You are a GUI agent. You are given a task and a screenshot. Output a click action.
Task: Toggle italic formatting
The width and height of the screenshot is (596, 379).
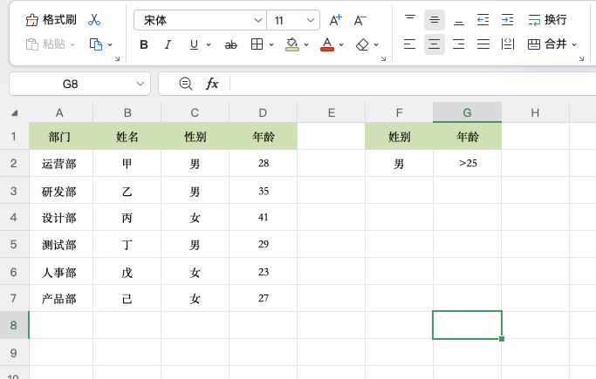tap(168, 44)
